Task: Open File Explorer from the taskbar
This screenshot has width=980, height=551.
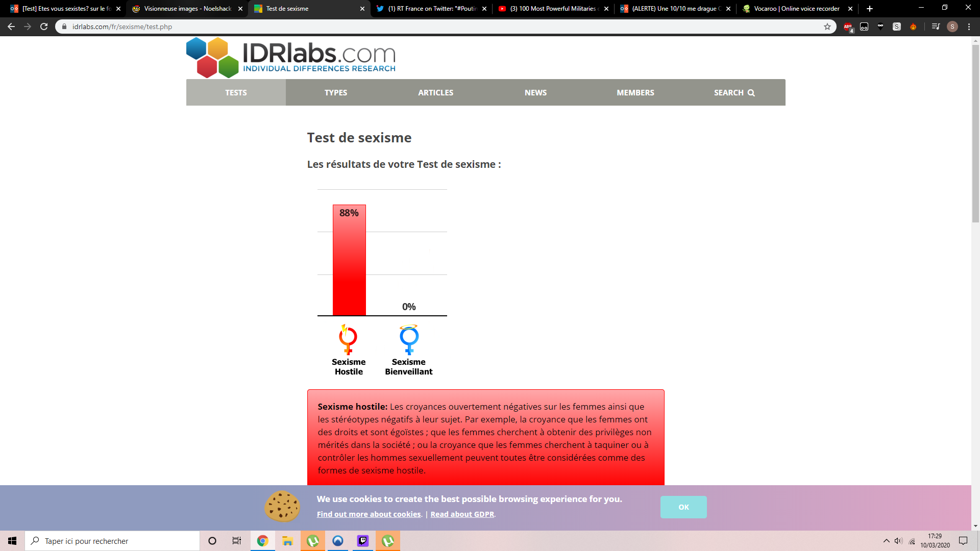Action: point(287,541)
